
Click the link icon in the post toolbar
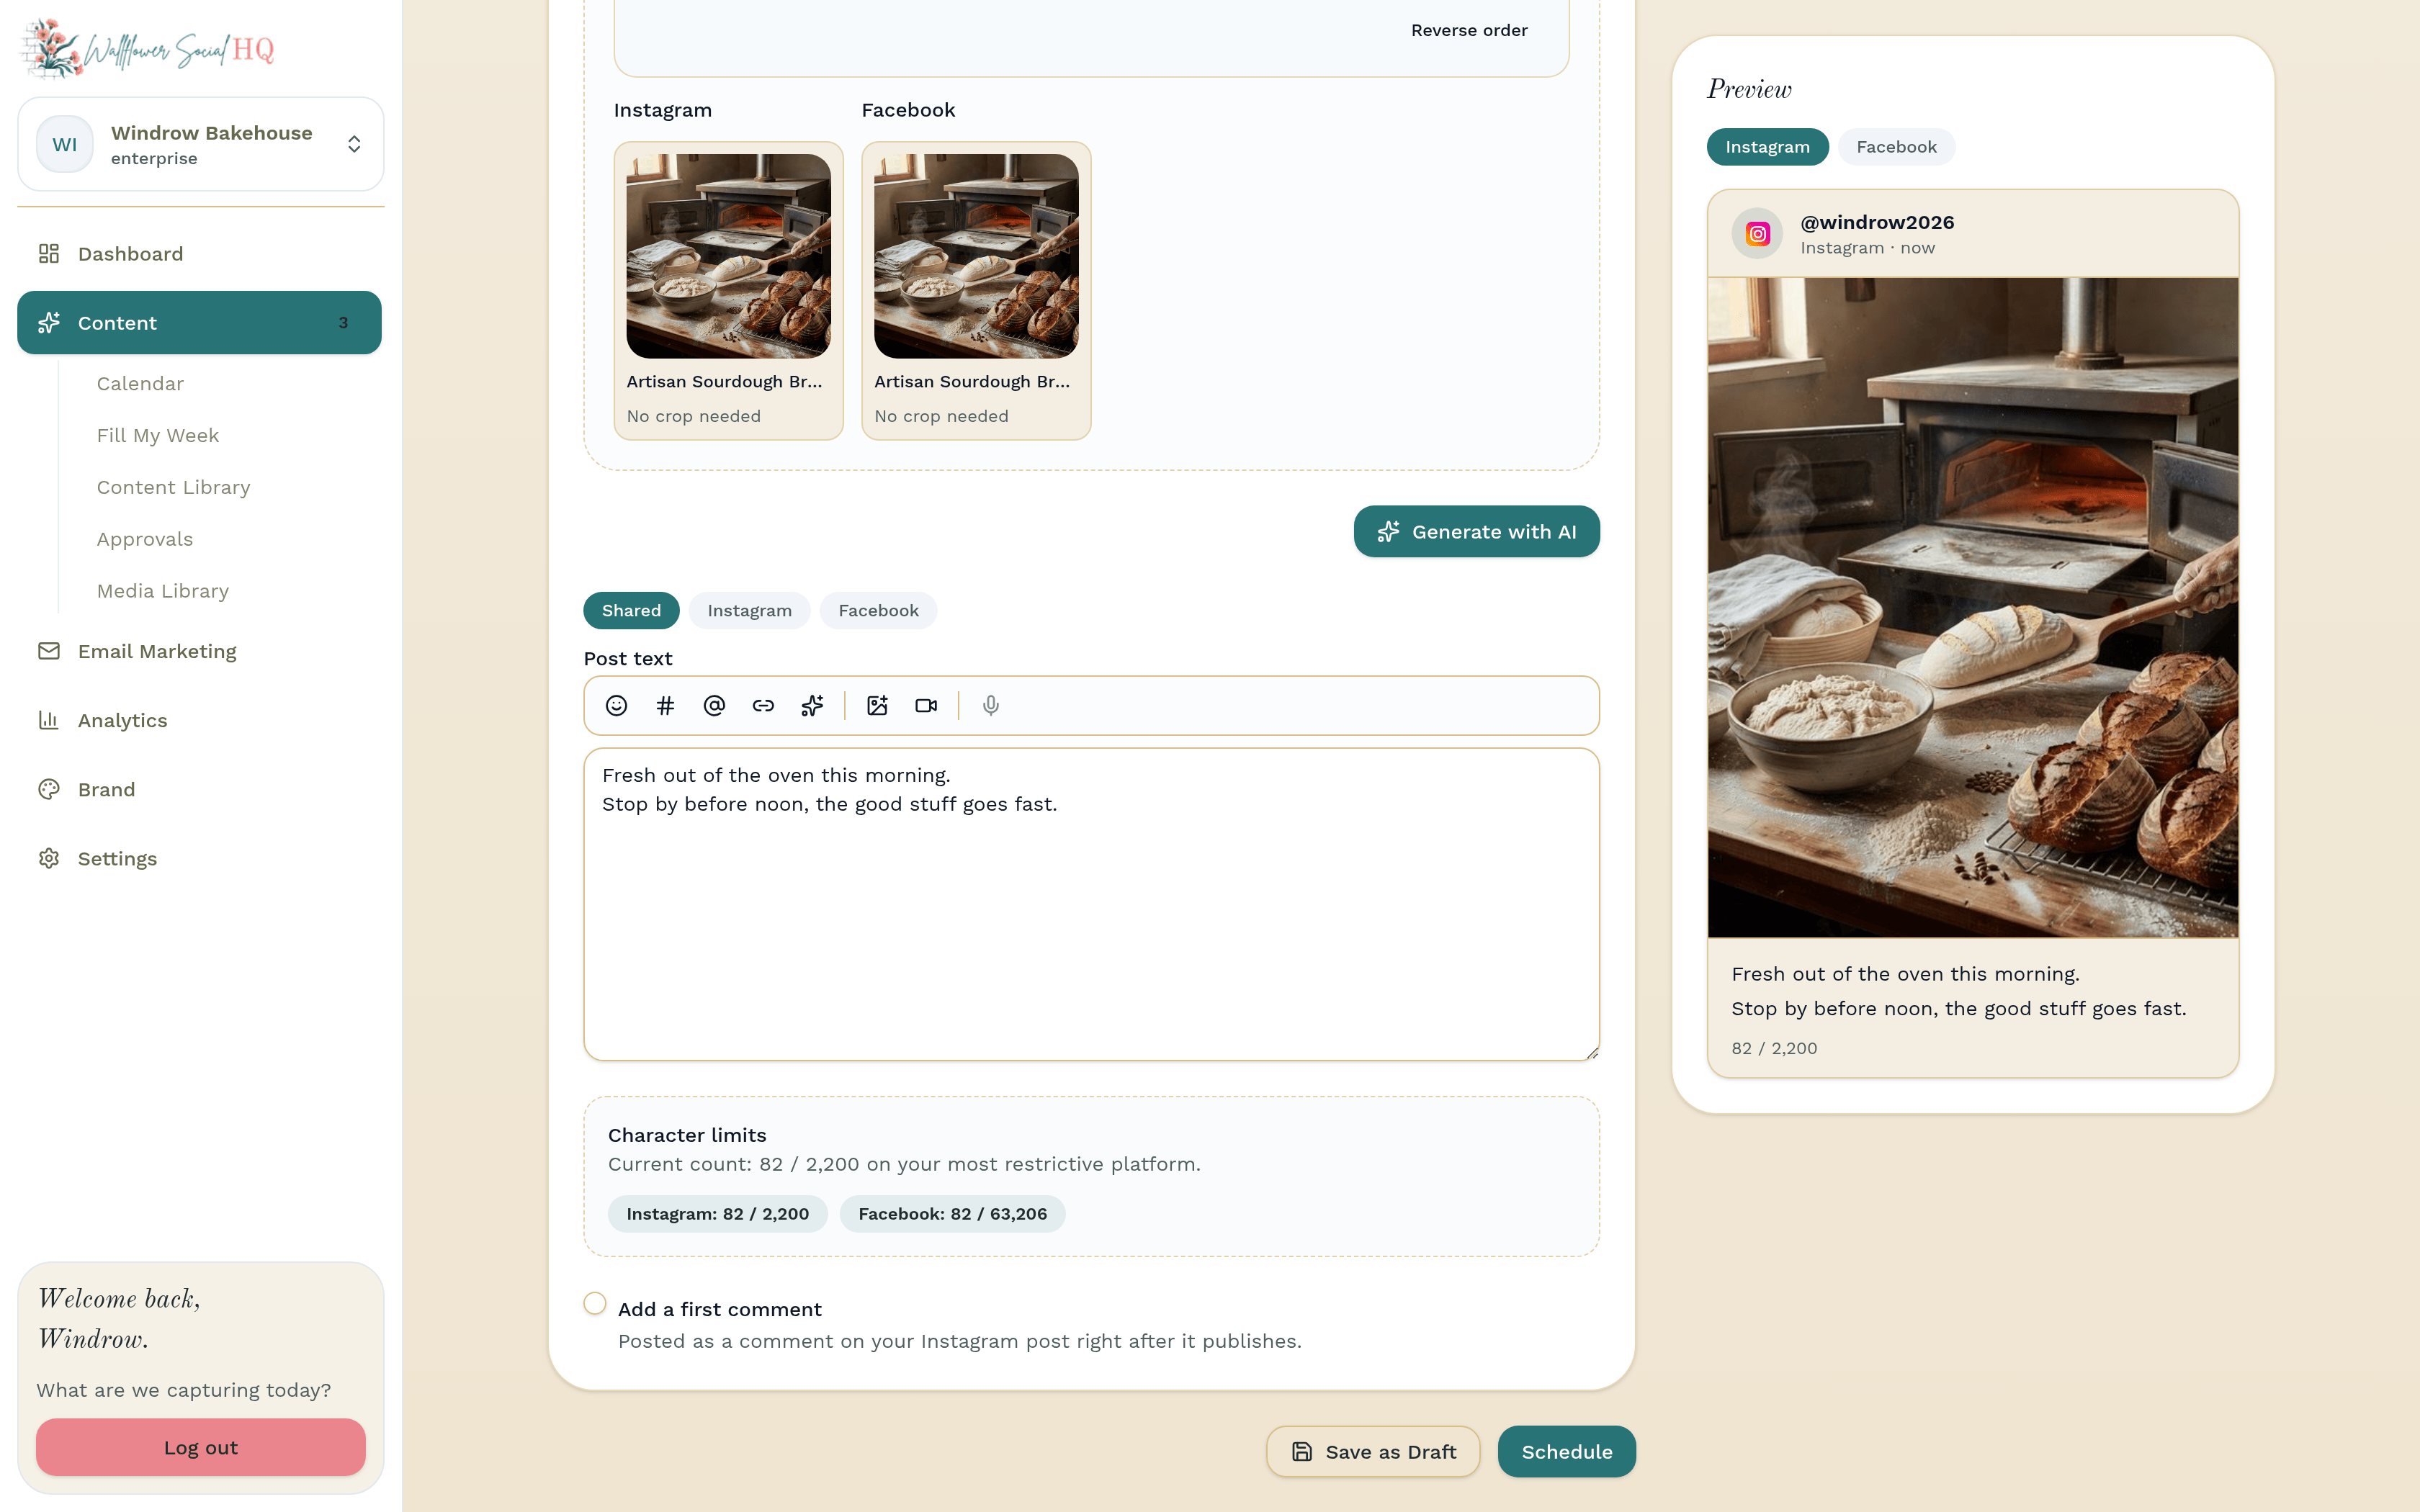(763, 706)
